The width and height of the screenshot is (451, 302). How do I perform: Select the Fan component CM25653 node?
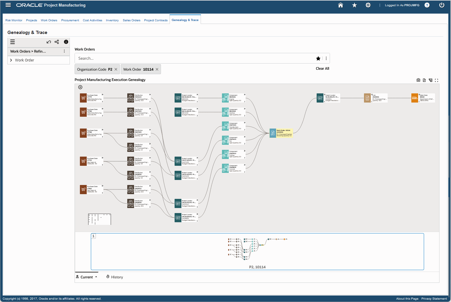pos(234,140)
